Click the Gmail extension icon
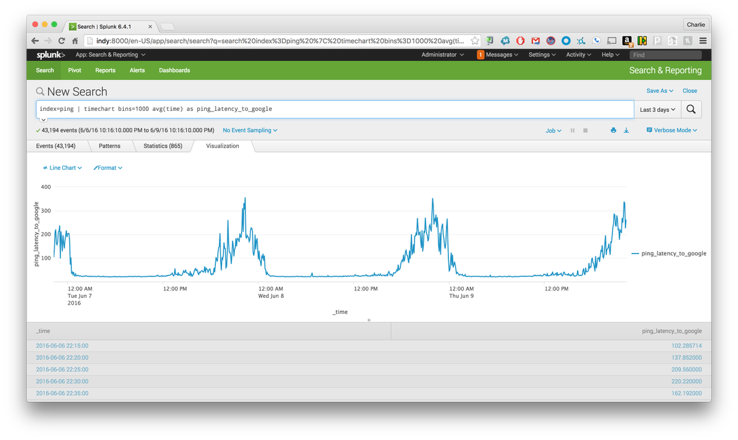738x440 pixels. coord(536,41)
